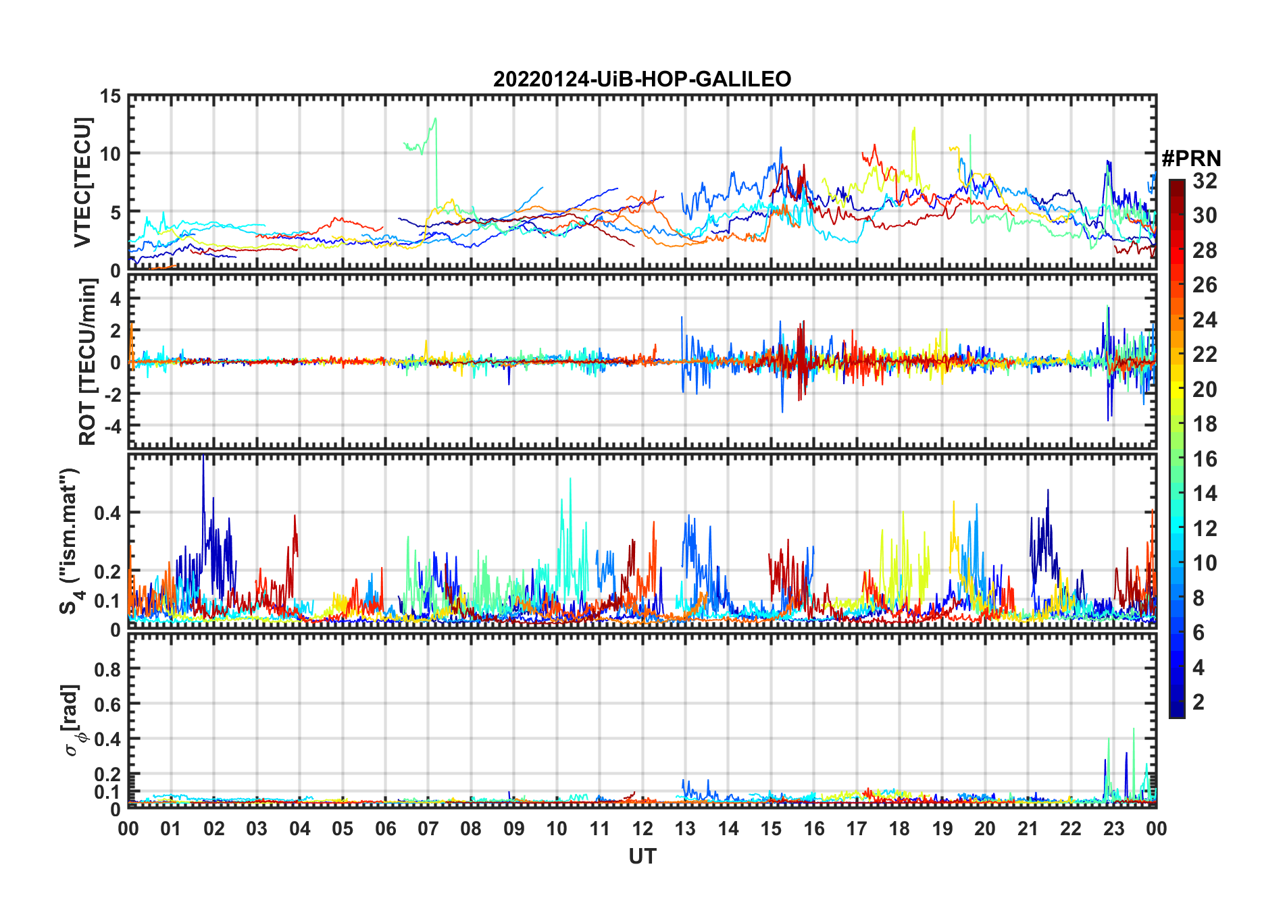1285x898 pixels.
Task: Select UT hour label 15 on x-axis
Action: 771,828
